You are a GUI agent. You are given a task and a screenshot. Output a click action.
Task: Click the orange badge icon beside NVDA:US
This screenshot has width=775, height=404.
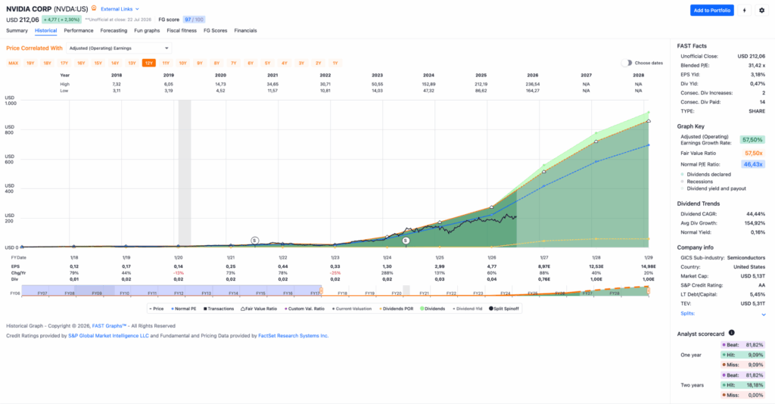[x=94, y=8]
